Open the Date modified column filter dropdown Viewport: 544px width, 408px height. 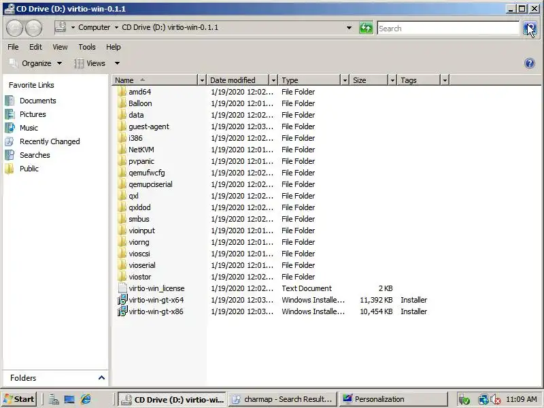273,80
